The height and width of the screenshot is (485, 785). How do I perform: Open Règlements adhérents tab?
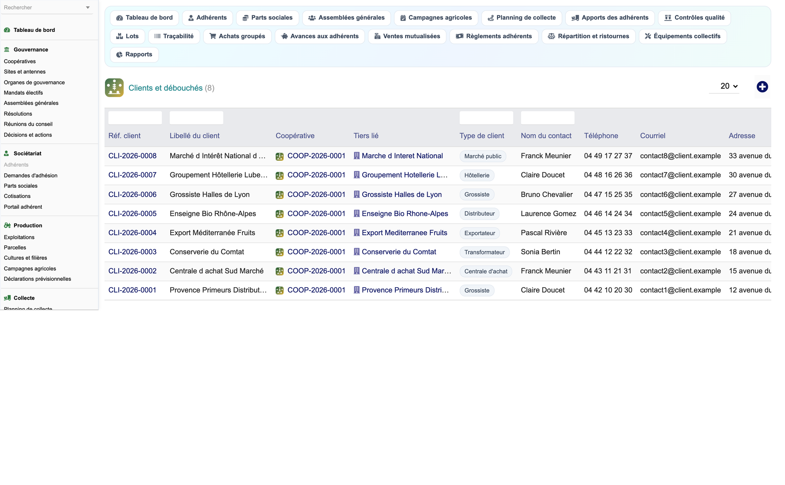[x=494, y=36]
